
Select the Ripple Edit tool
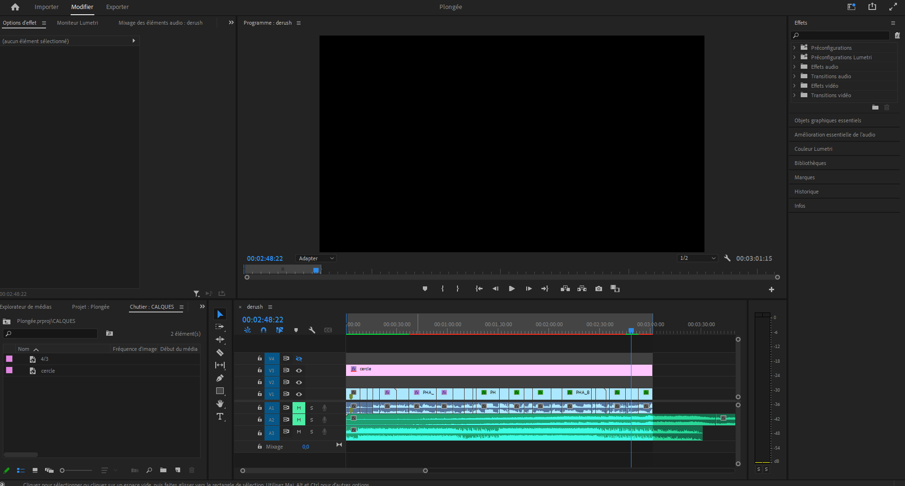(x=219, y=339)
